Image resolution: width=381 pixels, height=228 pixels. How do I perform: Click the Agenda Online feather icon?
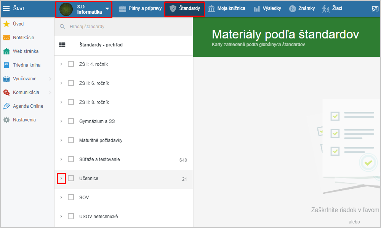pyautogui.click(x=6, y=106)
